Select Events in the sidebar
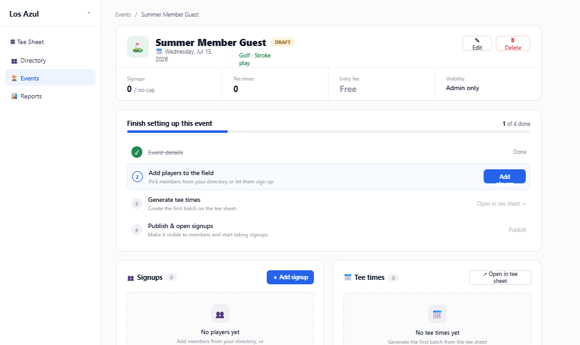580x345 pixels. (50, 78)
